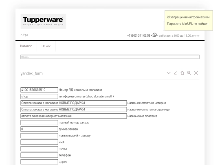Click the работаем с 9.00 до 18.00 text
220x165 pixels.
coord(179,35)
